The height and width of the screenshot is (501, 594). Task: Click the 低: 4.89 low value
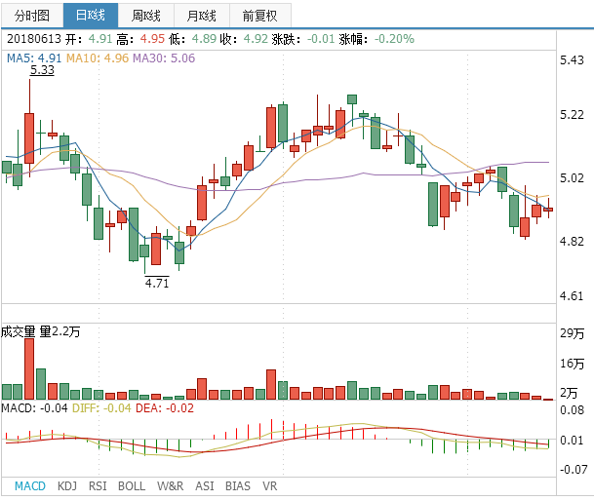192,39
